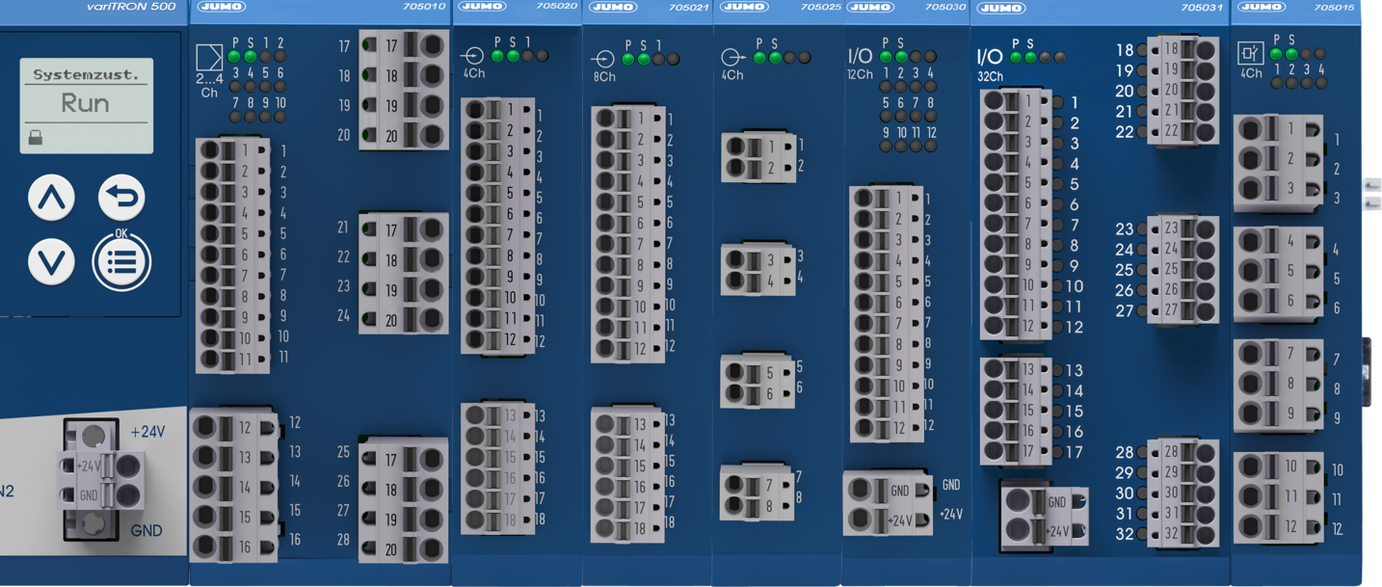Click channel 12 LED on module 705030

(931, 147)
